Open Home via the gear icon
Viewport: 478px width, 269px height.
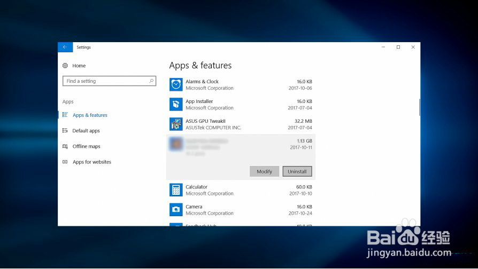click(65, 66)
